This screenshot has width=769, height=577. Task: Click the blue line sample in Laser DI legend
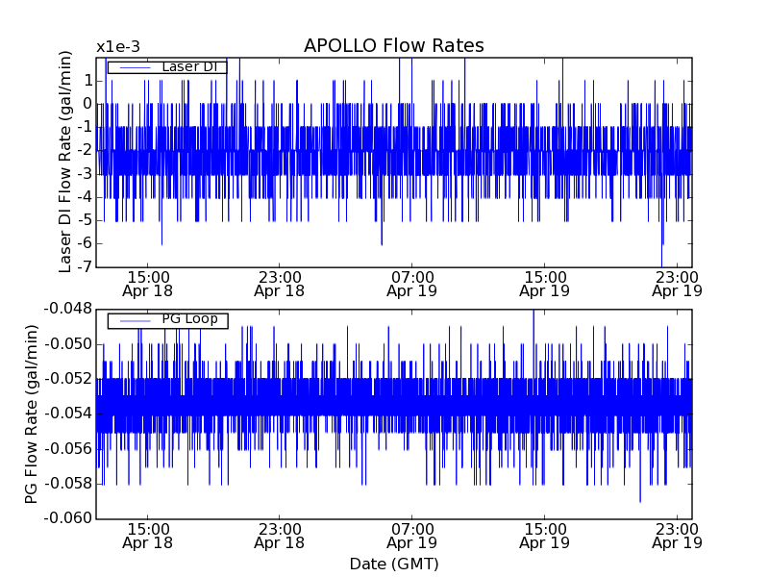[x=135, y=67]
